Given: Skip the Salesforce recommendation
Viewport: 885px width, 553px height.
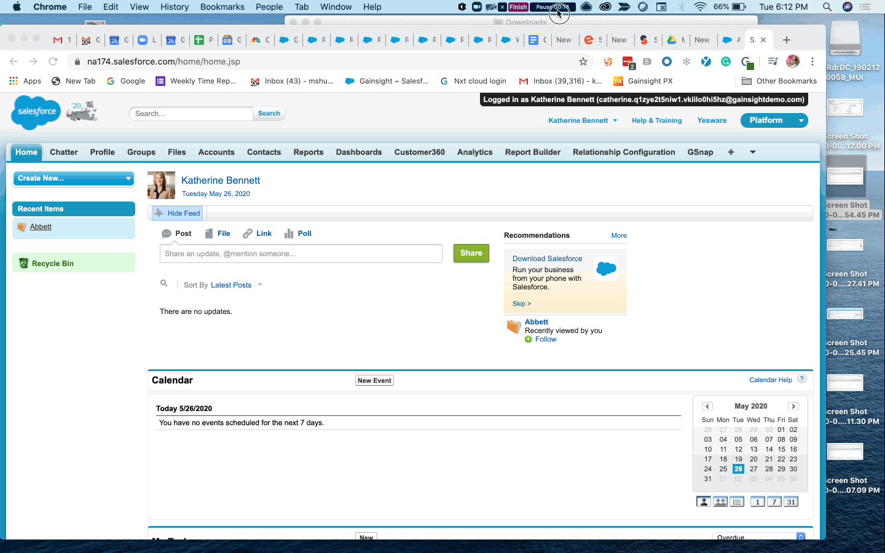Looking at the screenshot, I should (x=522, y=304).
